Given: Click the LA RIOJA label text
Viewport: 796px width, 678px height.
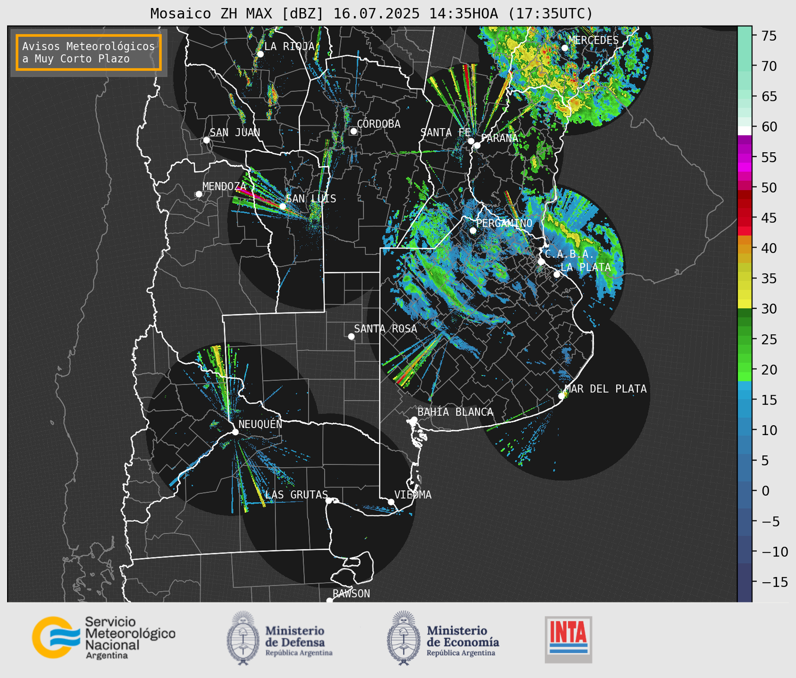Looking at the screenshot, I should [x=289, y=46].
